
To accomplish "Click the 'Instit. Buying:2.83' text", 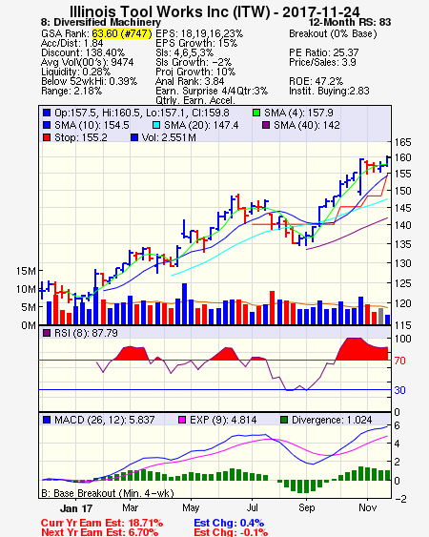I will [x=329, y=92].
